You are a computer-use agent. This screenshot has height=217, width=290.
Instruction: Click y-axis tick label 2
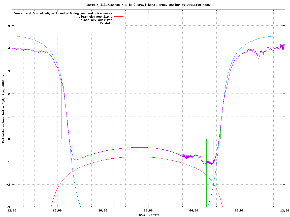(9, 94)
